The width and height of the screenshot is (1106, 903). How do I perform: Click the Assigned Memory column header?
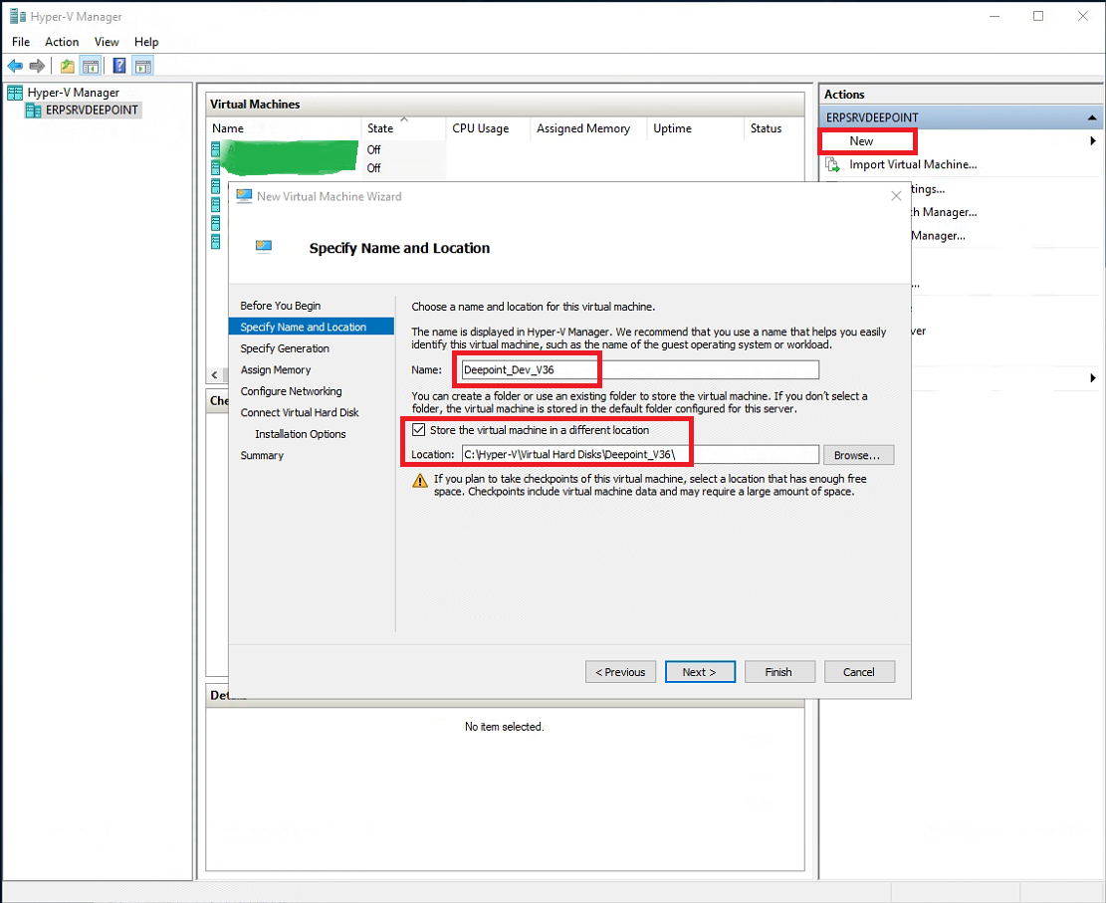coord(588,128)
